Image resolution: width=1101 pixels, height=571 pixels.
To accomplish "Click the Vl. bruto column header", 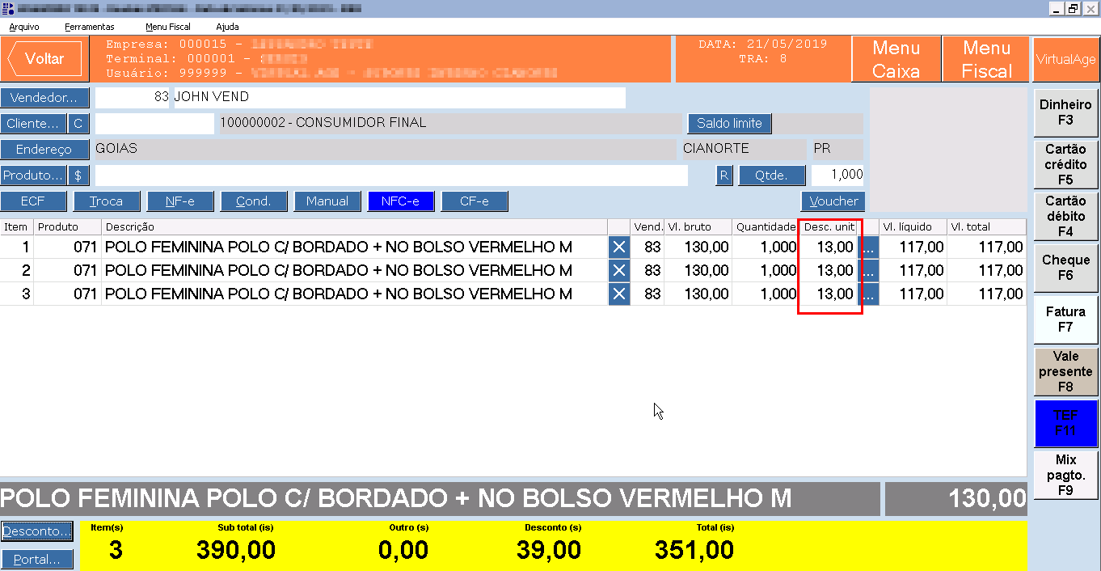I will coord(698,227).
